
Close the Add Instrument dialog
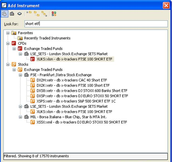[166, 5]
